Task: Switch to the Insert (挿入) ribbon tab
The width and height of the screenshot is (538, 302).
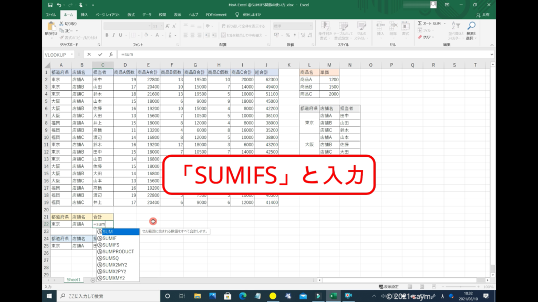Action: click(84, 15)
